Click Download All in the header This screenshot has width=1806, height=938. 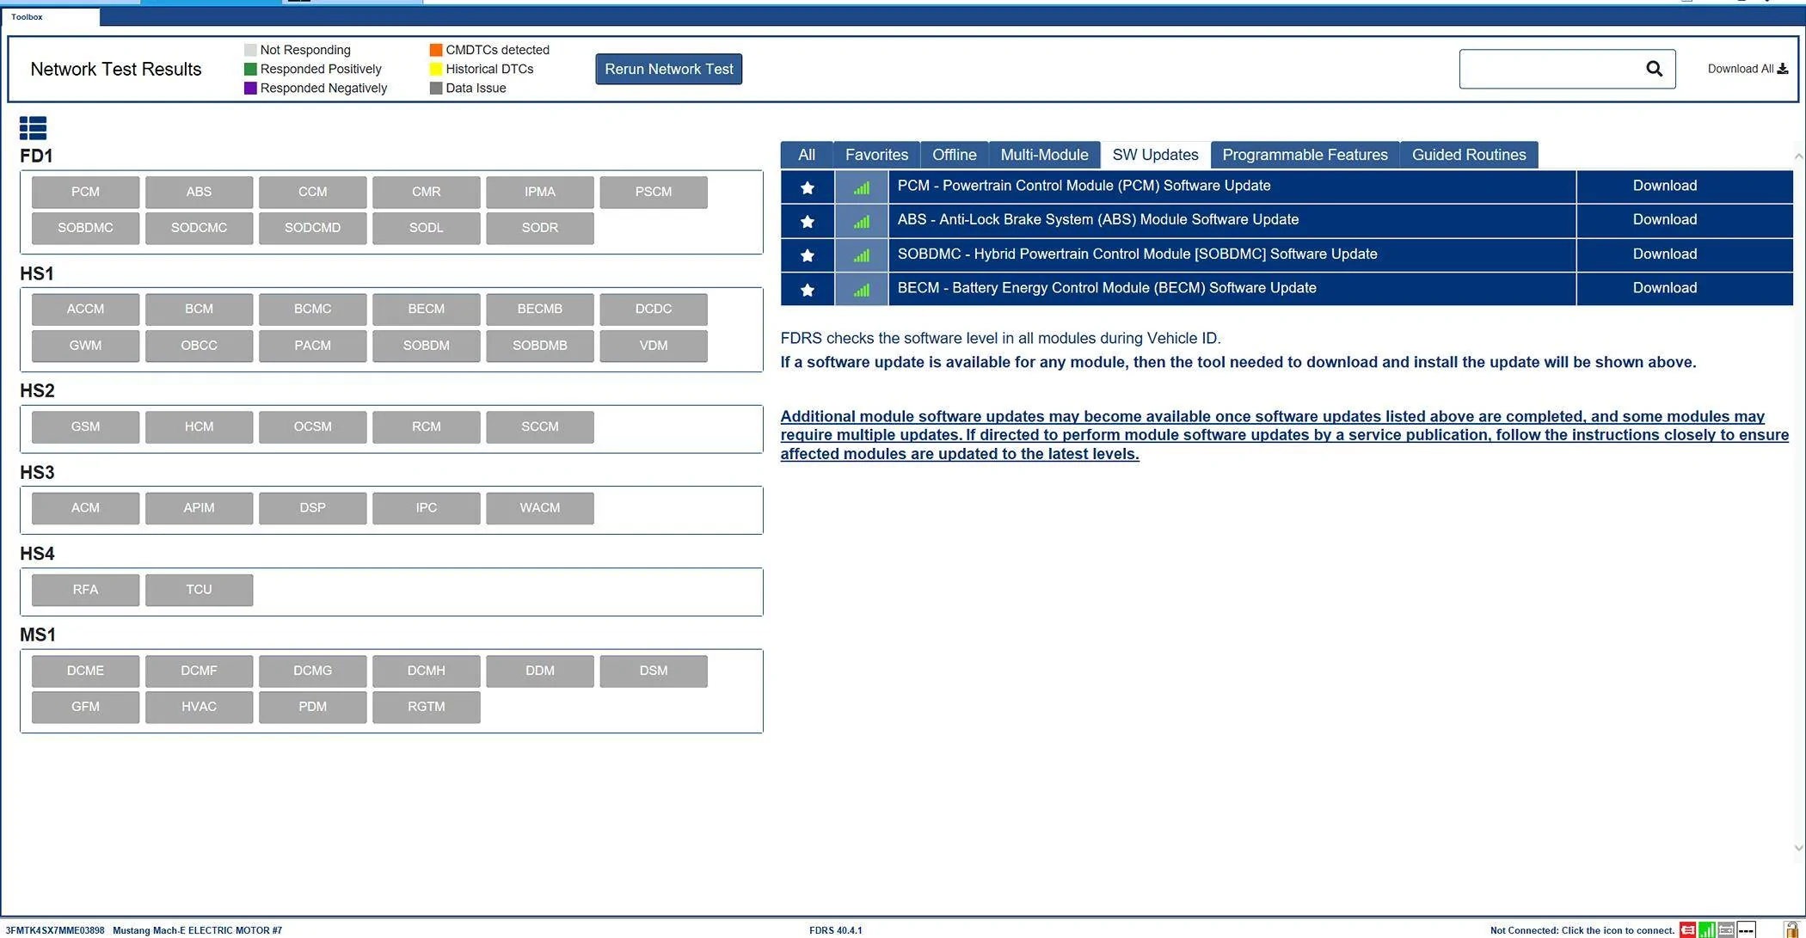1748,69
